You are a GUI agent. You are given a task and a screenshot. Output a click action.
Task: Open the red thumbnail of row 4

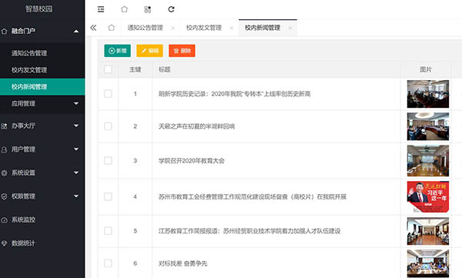pyautogui.click(x=428, y=197)
